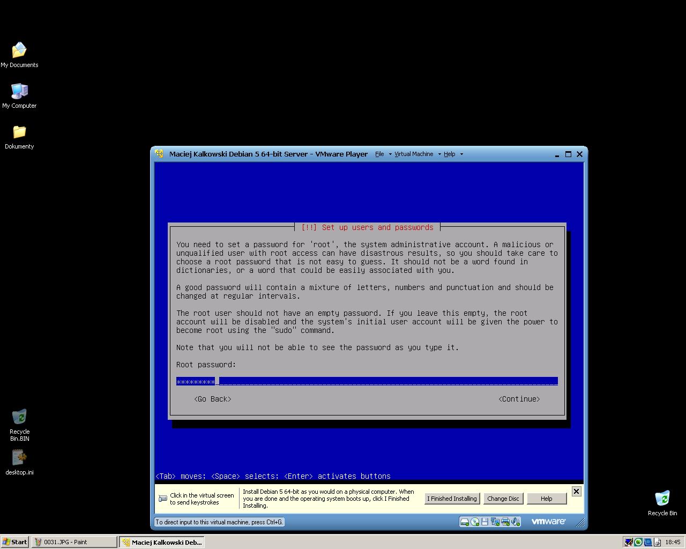
Task: Click the Help button in install bar
Action: tap(546, 499)
